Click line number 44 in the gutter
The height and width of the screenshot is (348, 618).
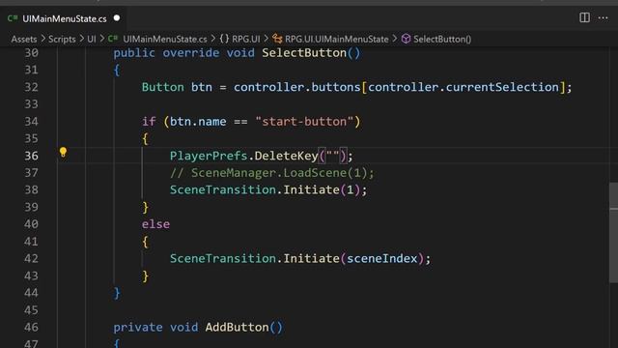[32, 293]
